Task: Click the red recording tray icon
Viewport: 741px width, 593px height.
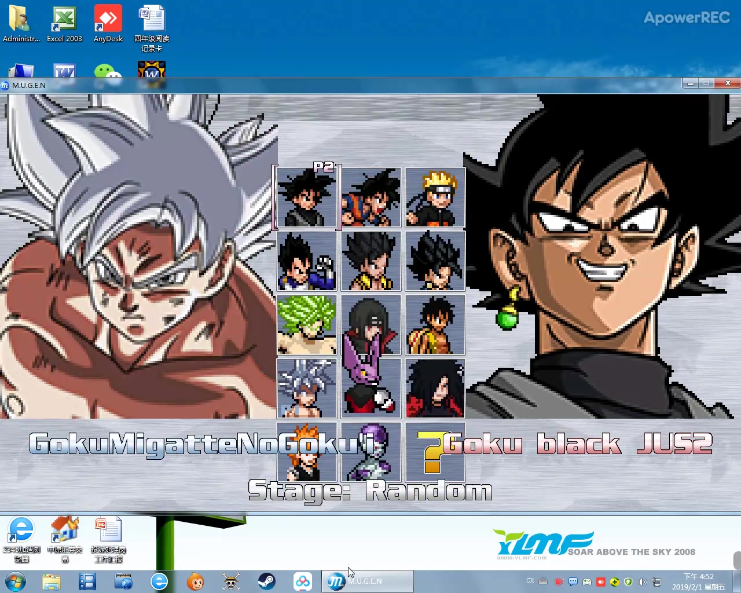Action: point(559,581)
